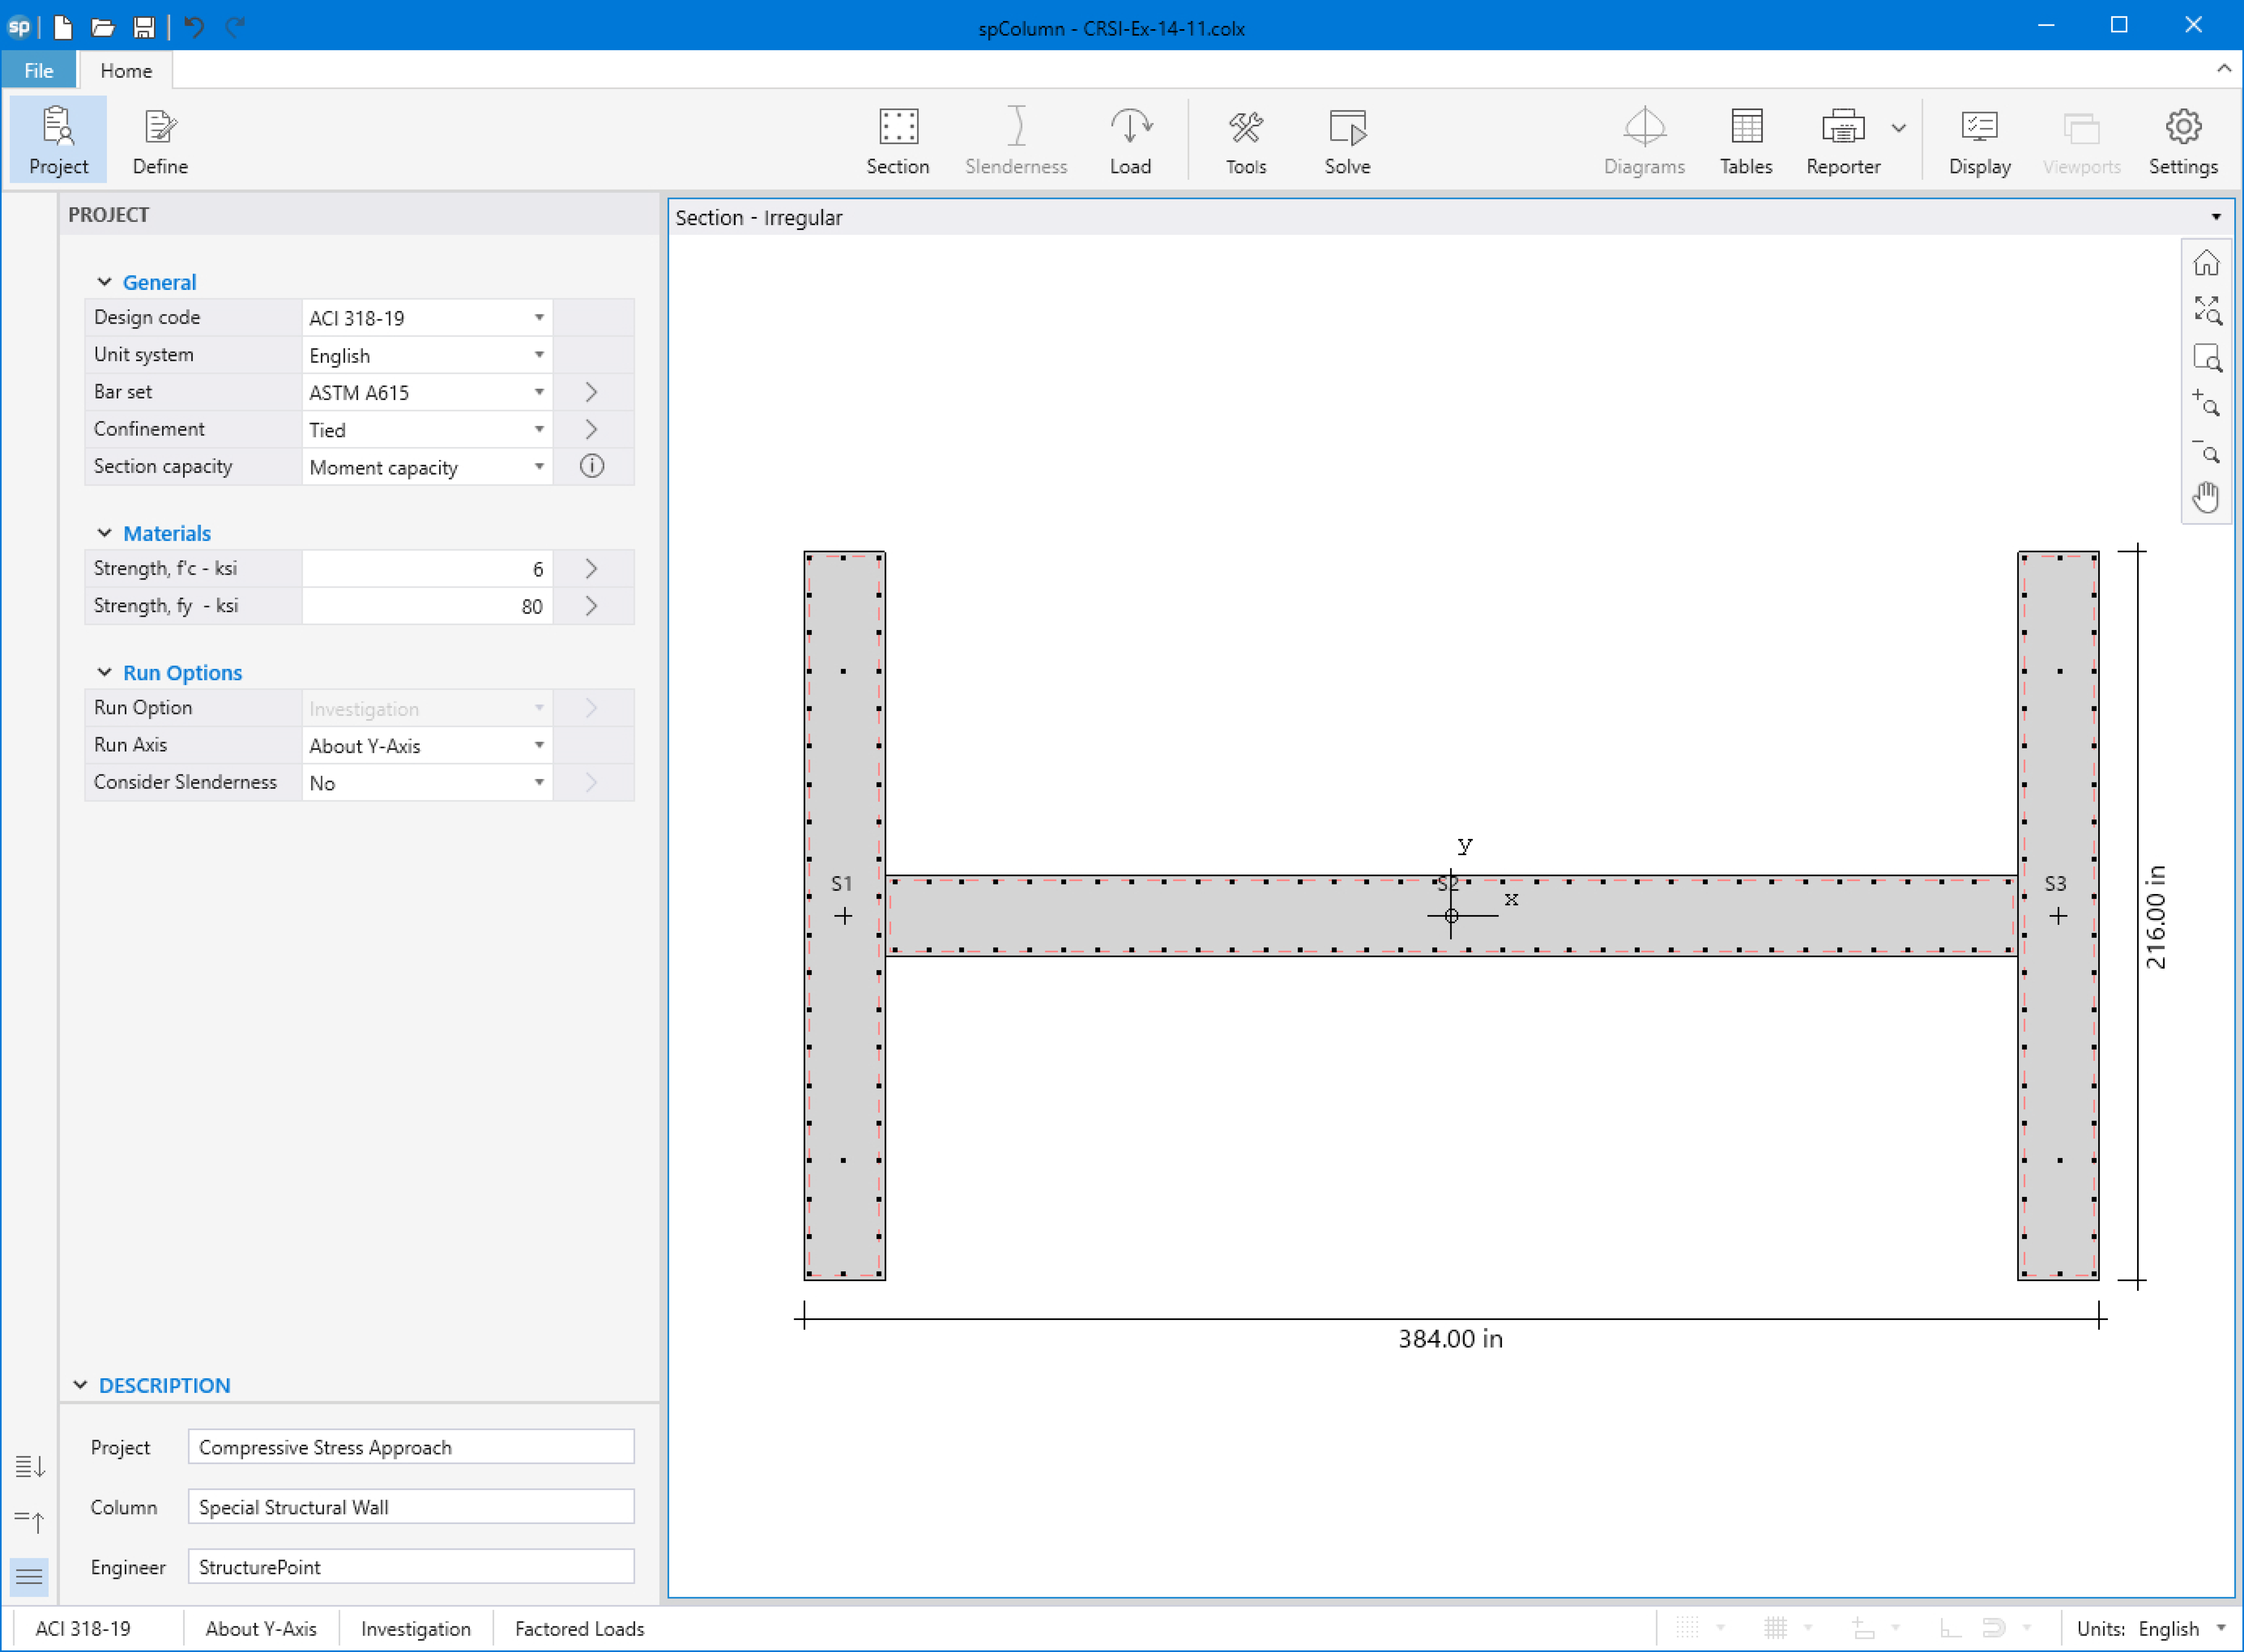The image size is (2244, 1652).
Task: Open the Confinement dropdown
Action: click(427, 429)
